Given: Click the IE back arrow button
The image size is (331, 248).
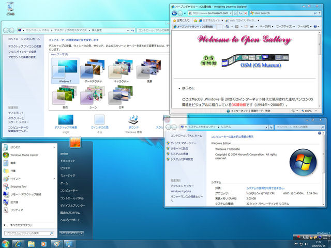Looking at the screenshot, I should pos(174,13).
